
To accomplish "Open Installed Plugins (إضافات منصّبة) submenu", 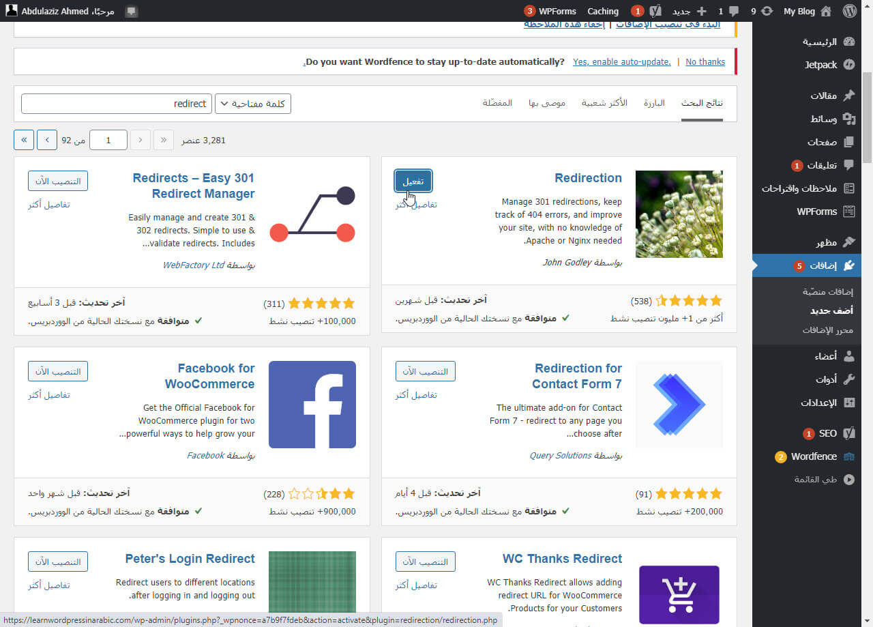I will click(828, 291).
